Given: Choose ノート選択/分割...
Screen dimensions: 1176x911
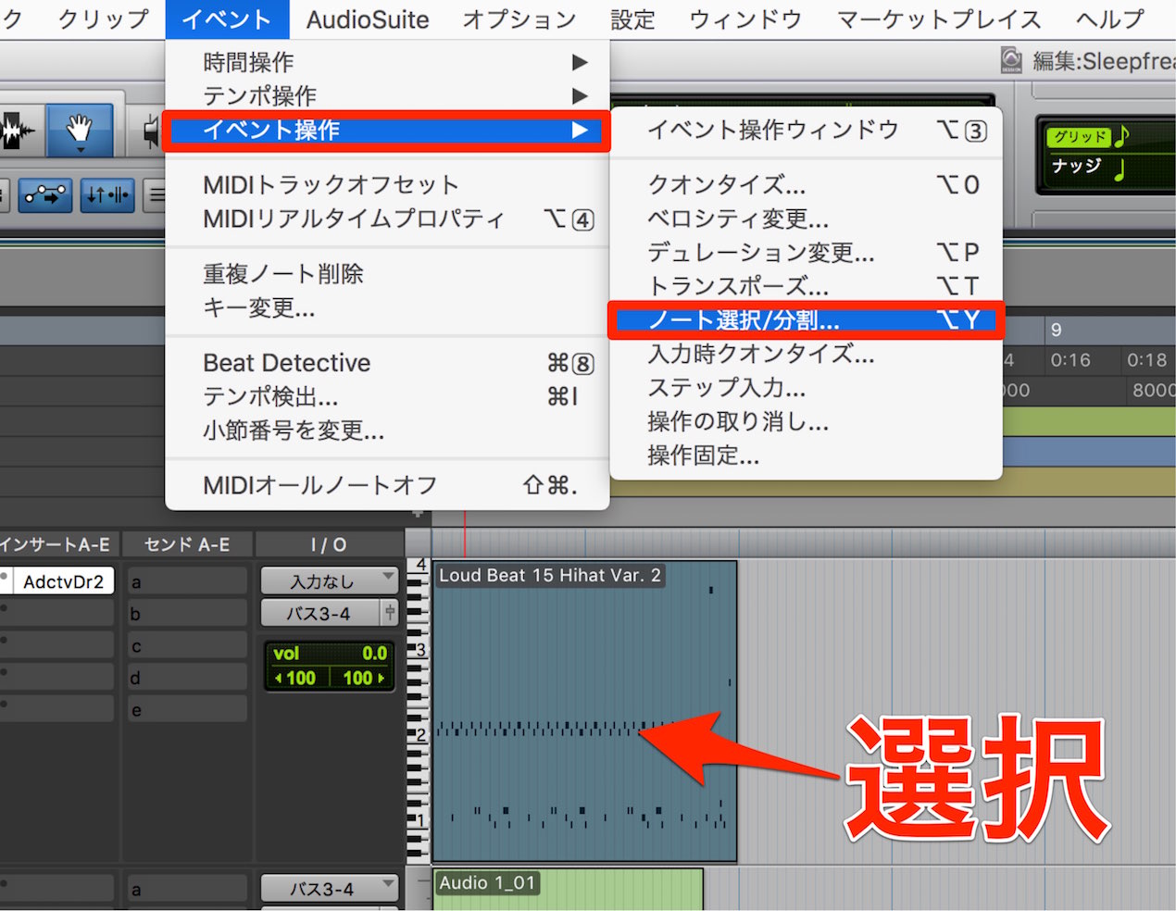Looking at the screenshot, I should (x=806, y=320).
